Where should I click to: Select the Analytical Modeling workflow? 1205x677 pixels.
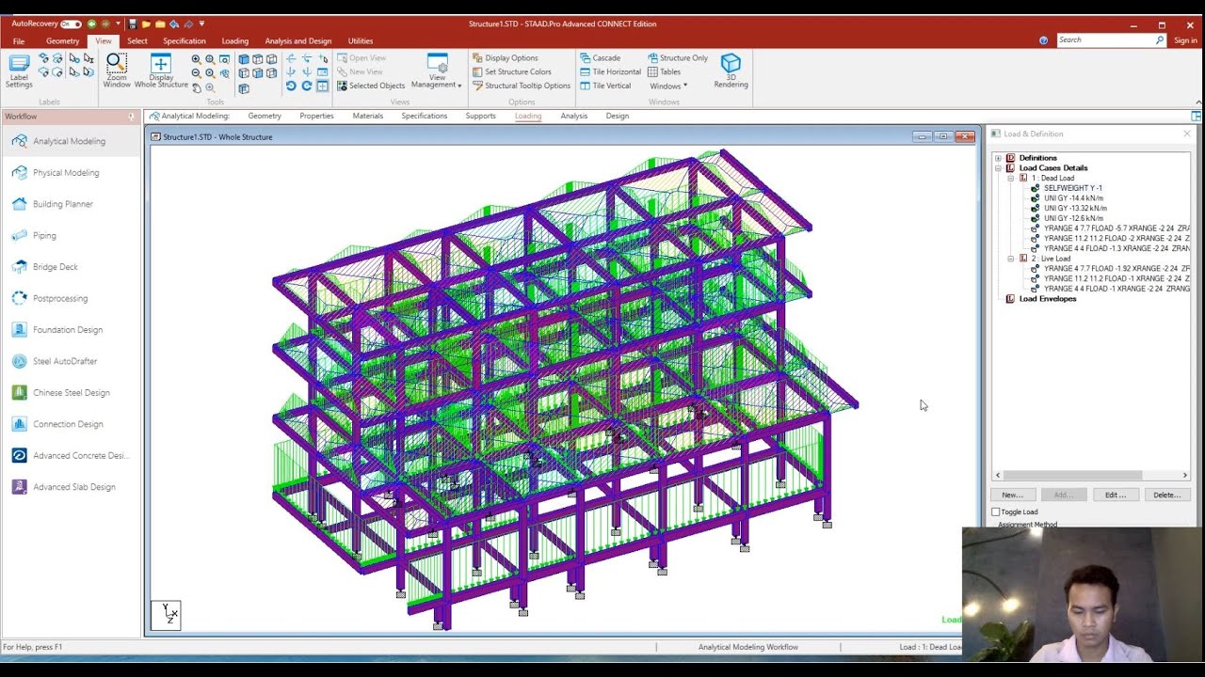click(71, 141)
